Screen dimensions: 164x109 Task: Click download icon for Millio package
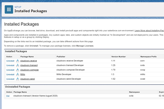point(18,74)
